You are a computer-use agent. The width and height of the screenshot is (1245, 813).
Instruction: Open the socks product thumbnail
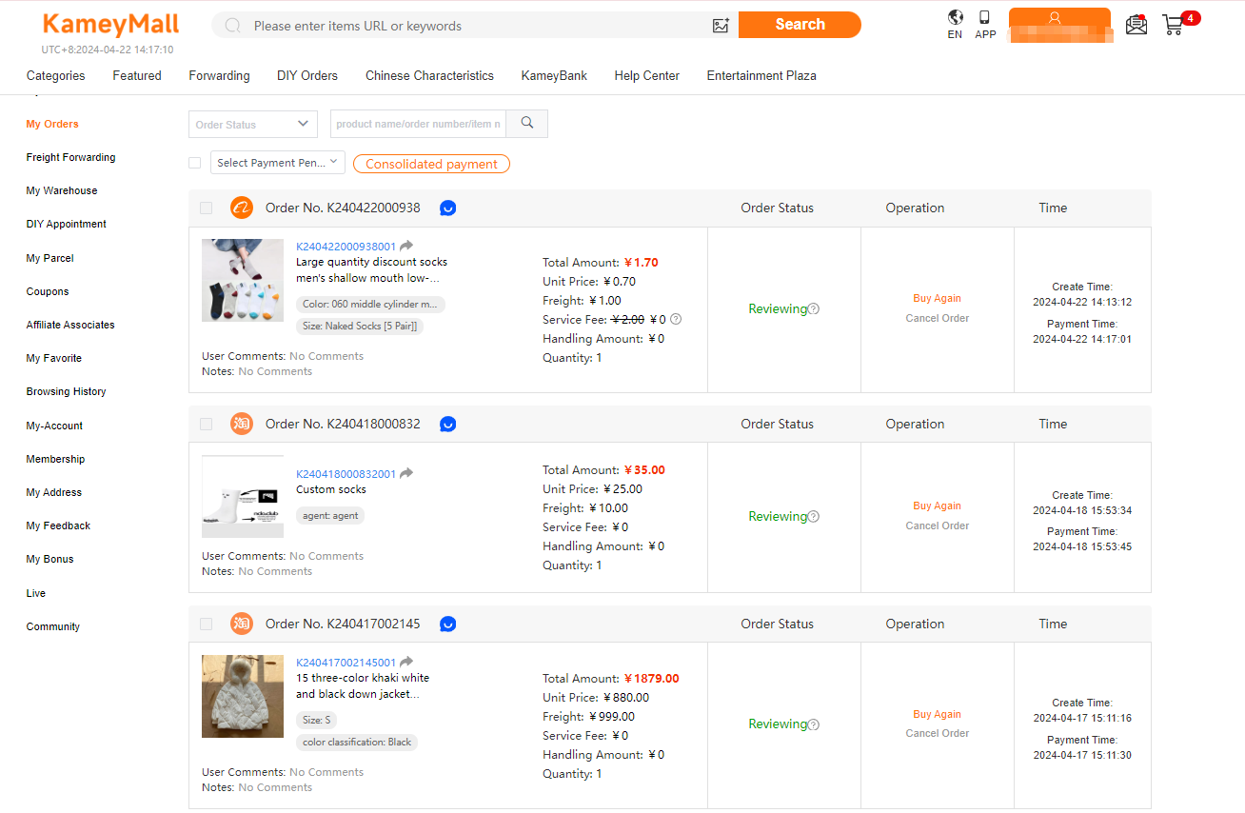(x=243, y=280)
